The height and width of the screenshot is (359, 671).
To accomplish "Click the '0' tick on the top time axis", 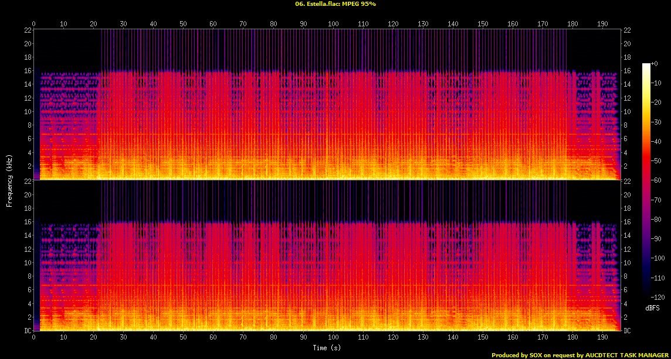I will click(x=34, y=23).
